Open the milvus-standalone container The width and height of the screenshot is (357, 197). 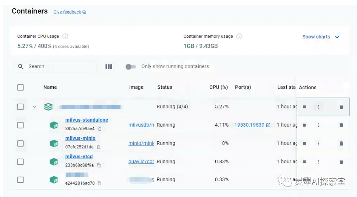[87, 120]
